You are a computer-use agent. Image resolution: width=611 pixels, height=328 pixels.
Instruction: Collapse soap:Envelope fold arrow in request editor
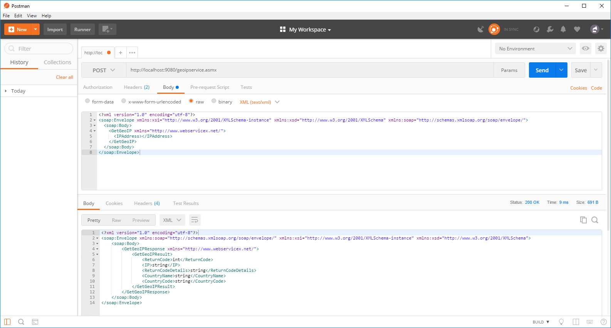(95, 120)
